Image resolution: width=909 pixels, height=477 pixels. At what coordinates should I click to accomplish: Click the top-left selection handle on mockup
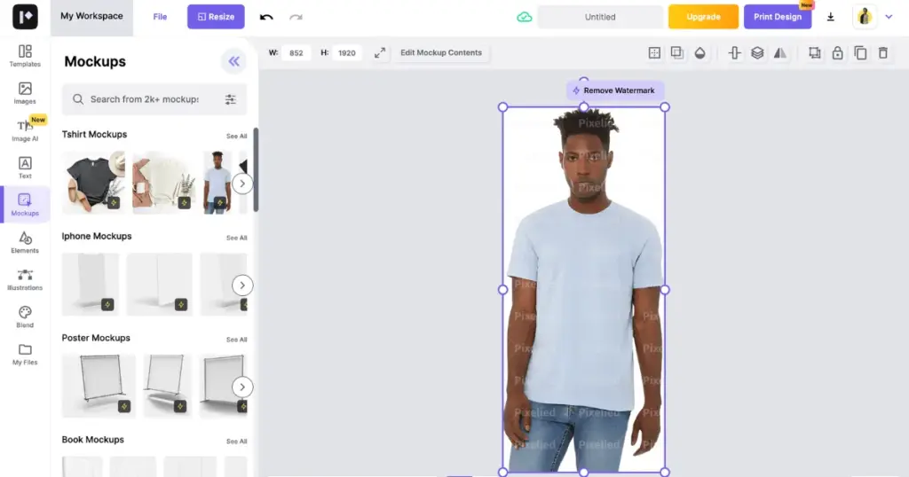pos(502,107)
